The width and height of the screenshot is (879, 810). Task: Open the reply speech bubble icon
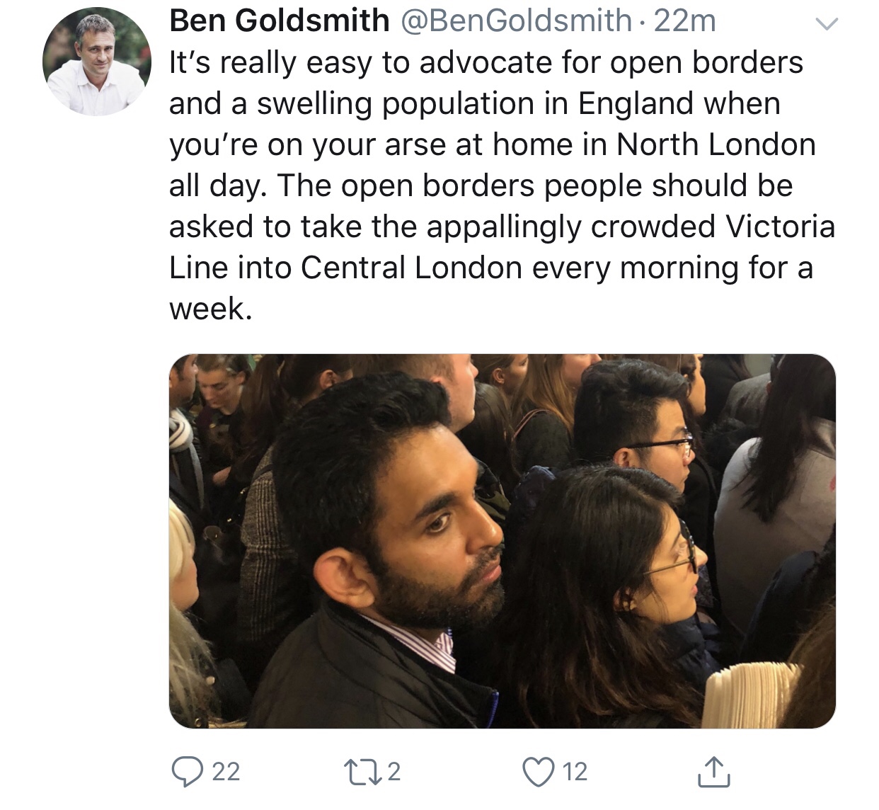tap(187, 771)
